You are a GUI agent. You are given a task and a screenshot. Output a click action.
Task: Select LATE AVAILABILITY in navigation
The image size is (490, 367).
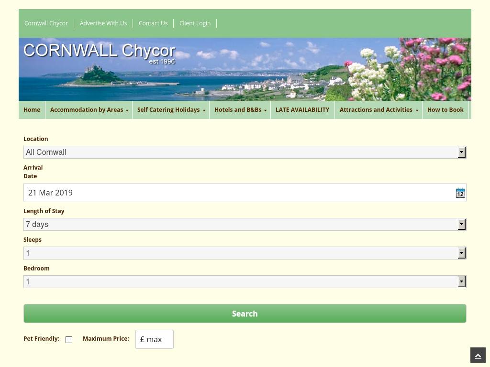click(x=302, y=110)
